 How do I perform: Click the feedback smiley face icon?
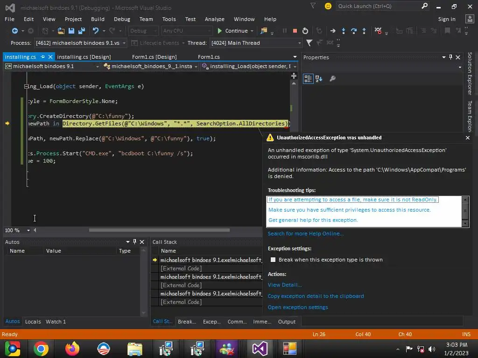[328, 6]
